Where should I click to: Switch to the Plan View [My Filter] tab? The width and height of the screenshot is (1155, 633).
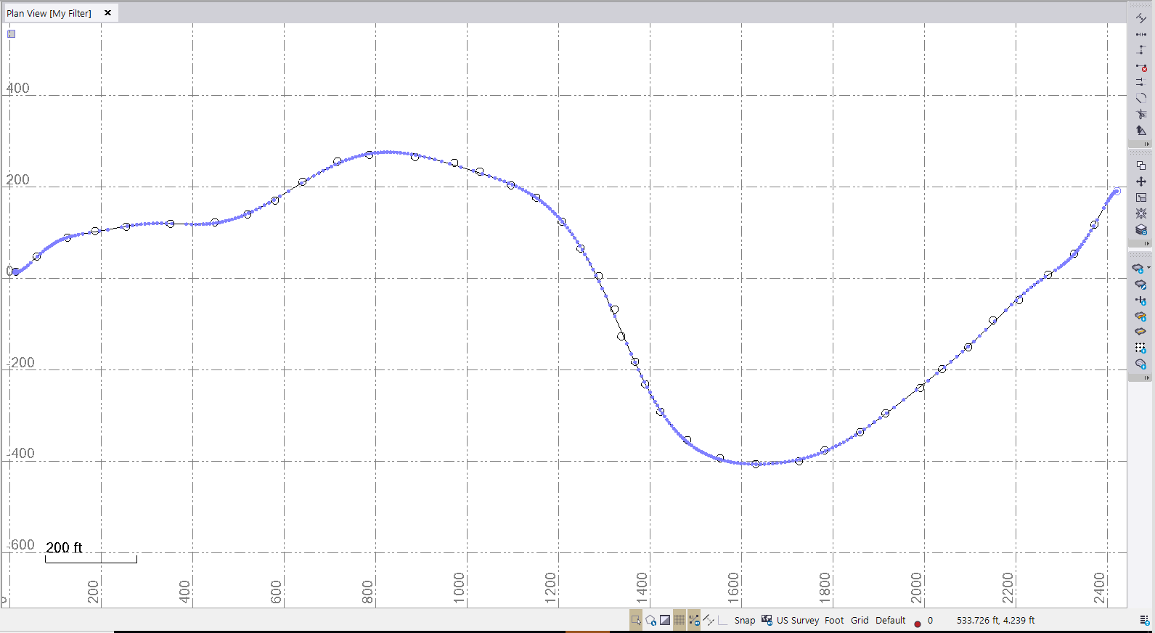click(x=49, y=13)
